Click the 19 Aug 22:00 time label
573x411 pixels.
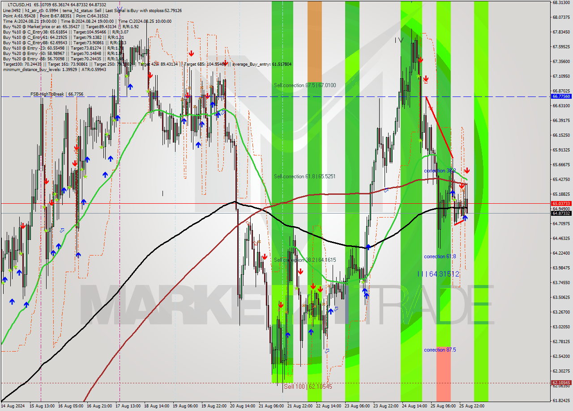pos(214,406)
